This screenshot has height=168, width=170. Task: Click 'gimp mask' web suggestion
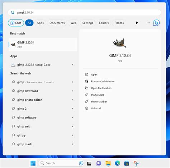[x=43, y=144]
